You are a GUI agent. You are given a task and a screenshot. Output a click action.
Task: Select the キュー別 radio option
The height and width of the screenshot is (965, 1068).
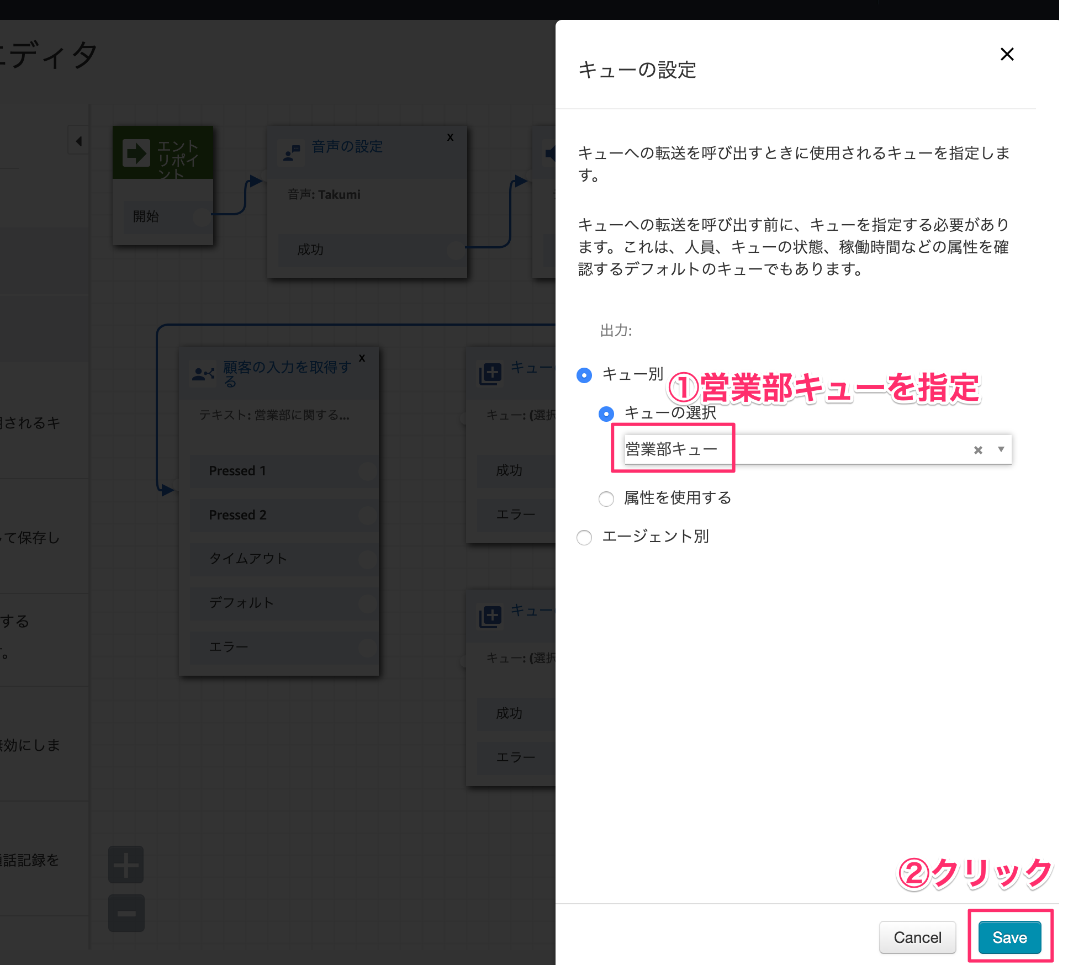(x=584, y=375)
